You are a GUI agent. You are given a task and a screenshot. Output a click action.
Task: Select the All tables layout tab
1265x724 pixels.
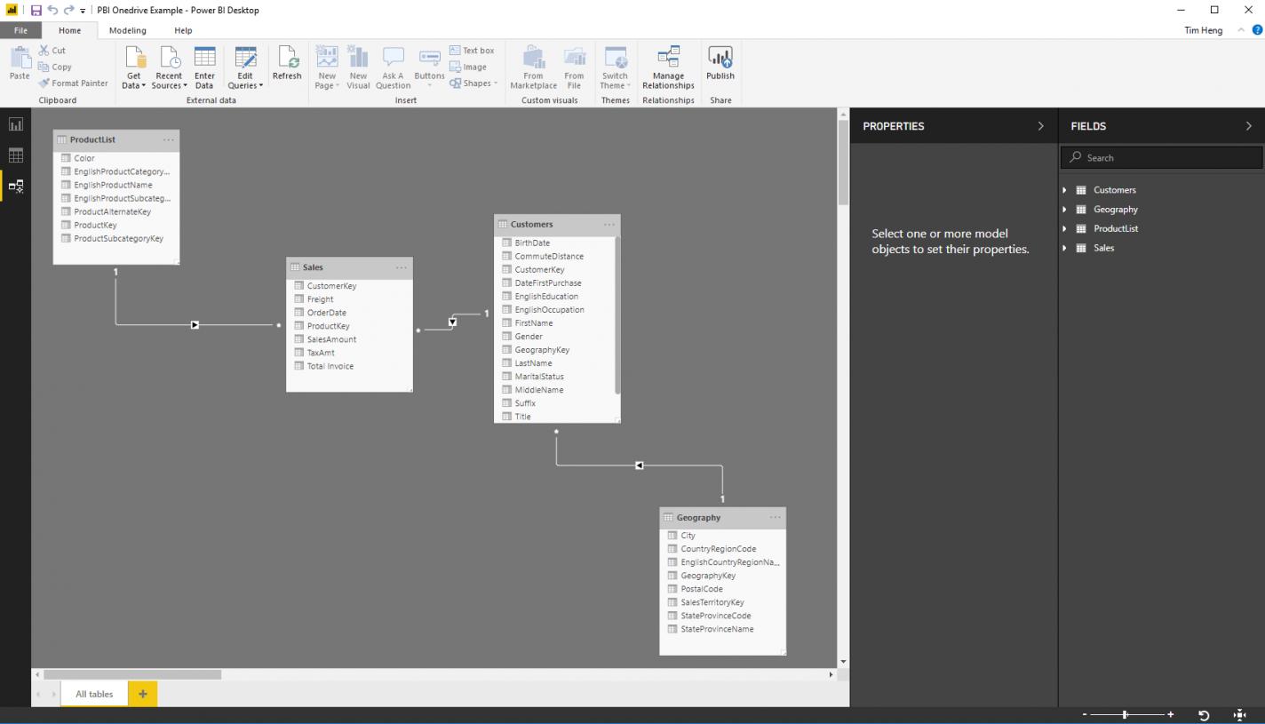click(x=94, y=694)
